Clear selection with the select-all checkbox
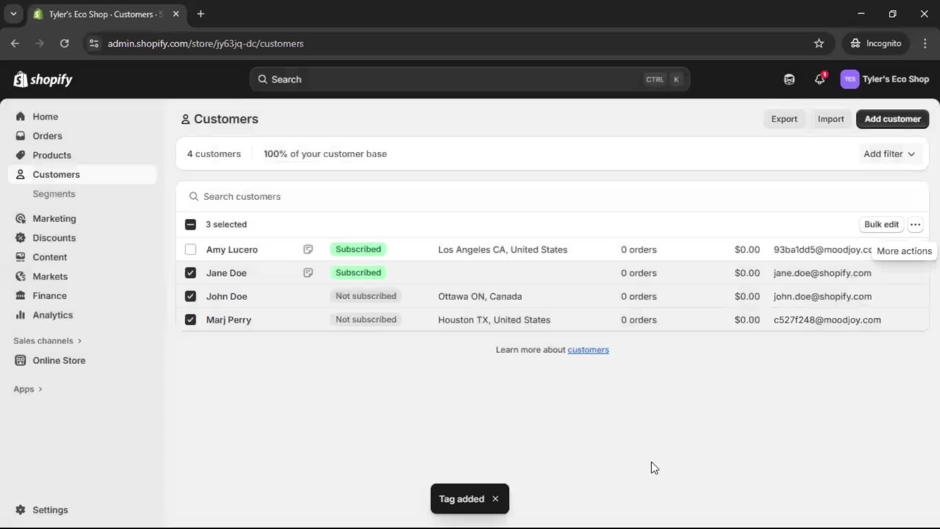 (x=190, y=224)
